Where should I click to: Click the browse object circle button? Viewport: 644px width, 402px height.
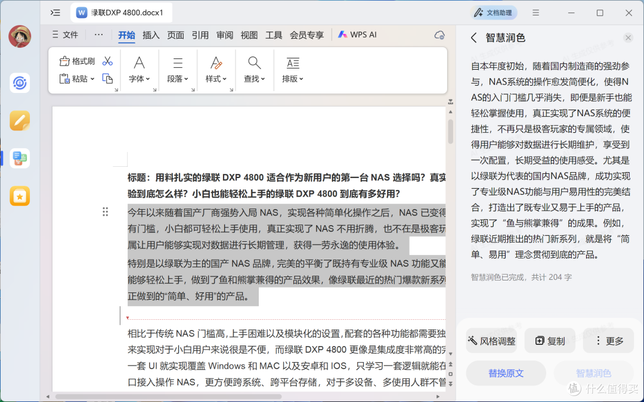click(451, 374)
